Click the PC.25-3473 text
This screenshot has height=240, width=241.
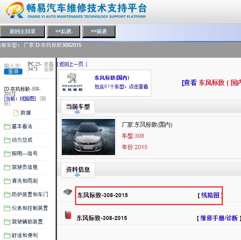34,67
